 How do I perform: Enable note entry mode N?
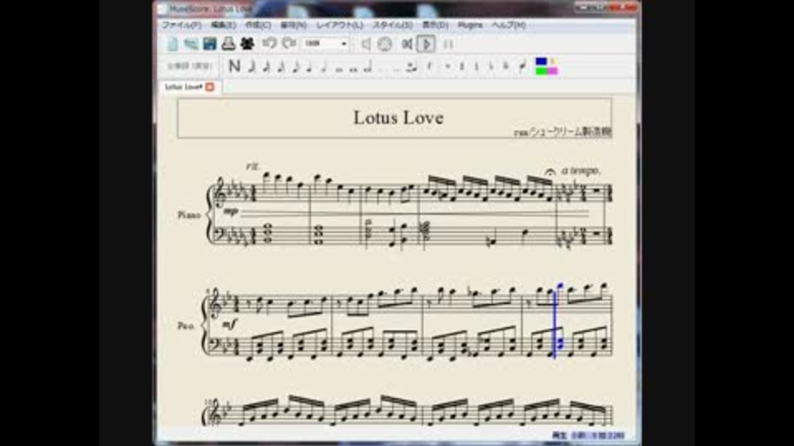point(234,66)
